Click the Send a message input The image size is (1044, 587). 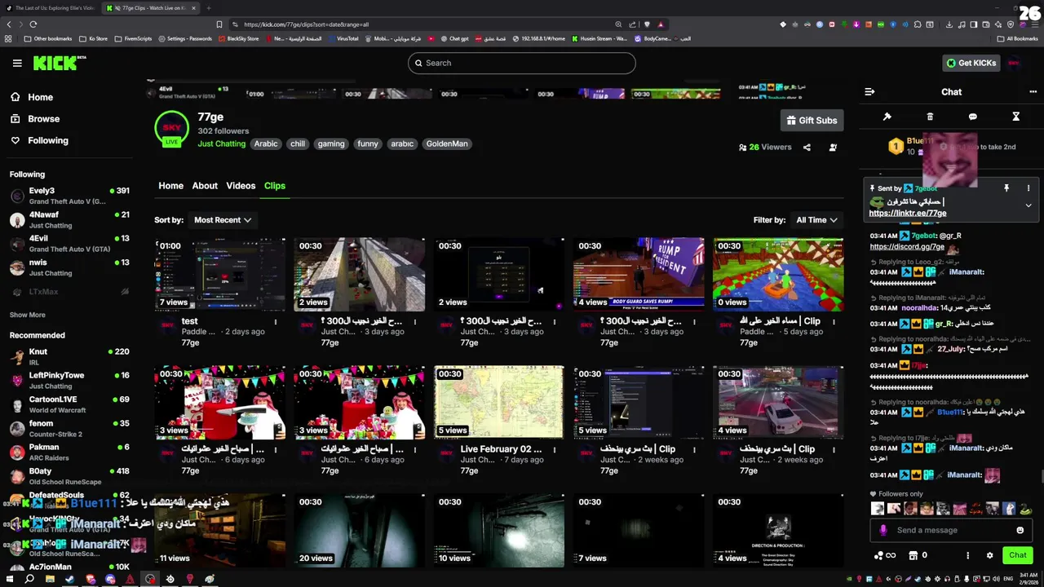pyautogui.click(x=952, y=530)
